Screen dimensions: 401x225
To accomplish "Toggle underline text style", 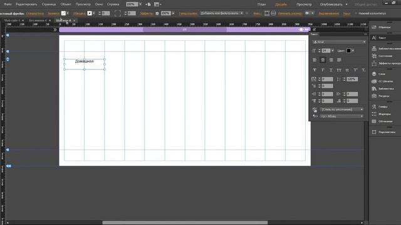I will coord(331,70).
